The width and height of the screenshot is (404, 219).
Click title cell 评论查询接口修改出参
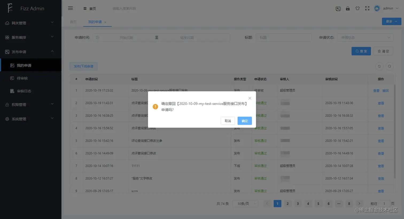click(147, 141)
